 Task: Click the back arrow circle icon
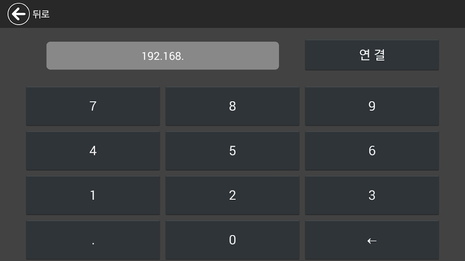pos(18,14)
